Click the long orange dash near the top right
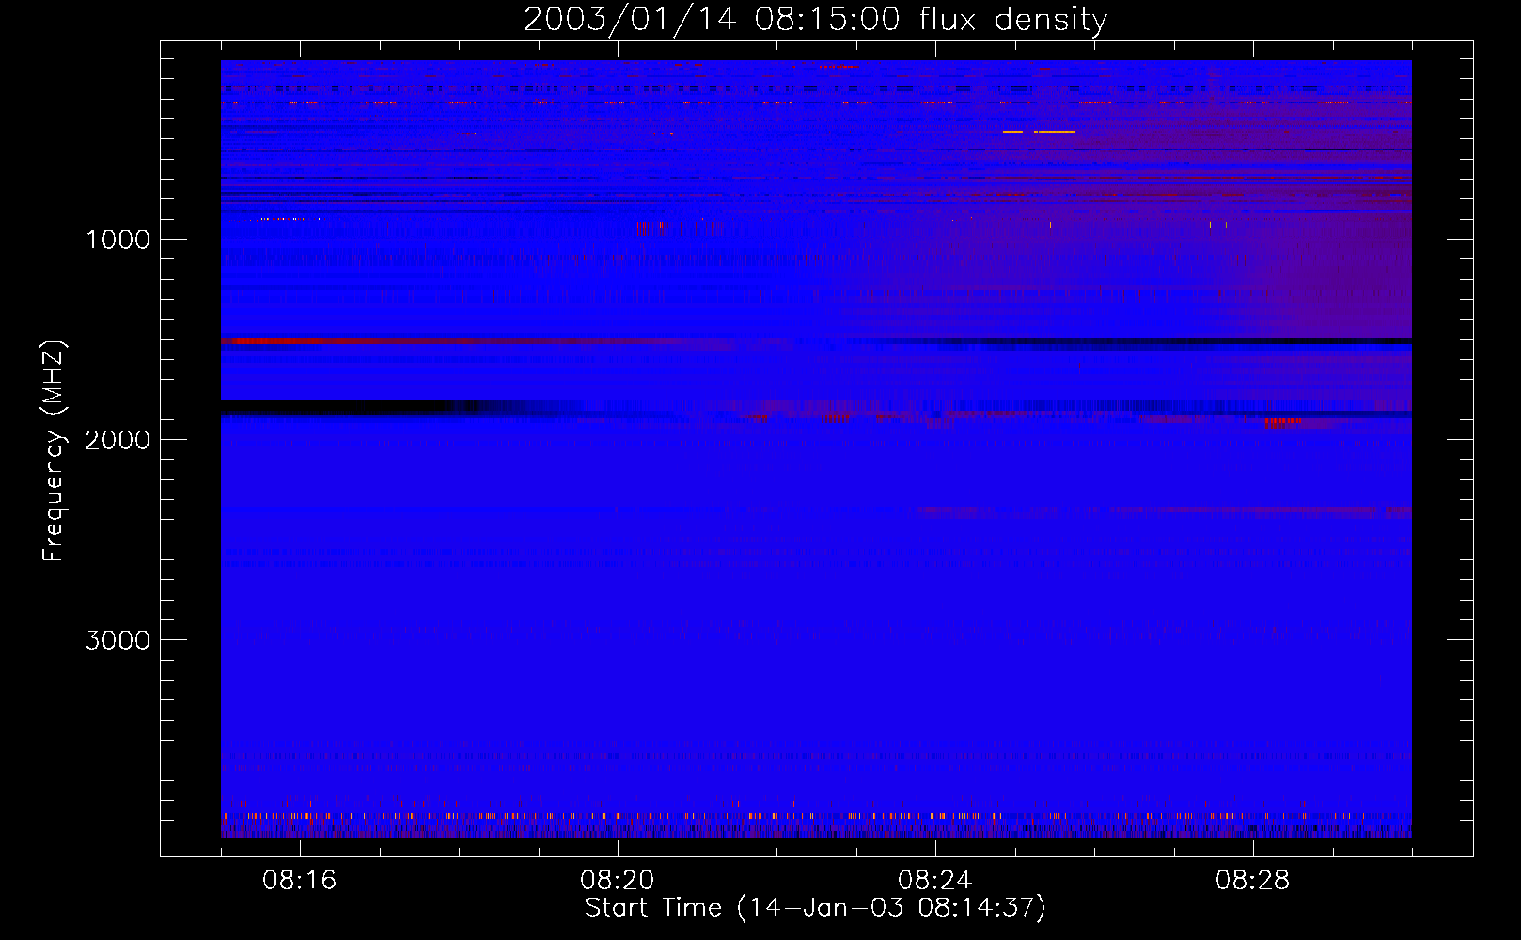 coord(1055,132)
